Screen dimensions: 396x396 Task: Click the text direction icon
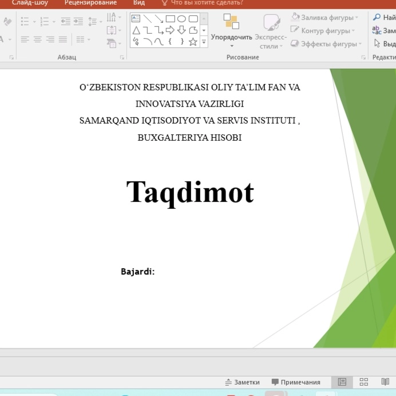coord(114,17)
